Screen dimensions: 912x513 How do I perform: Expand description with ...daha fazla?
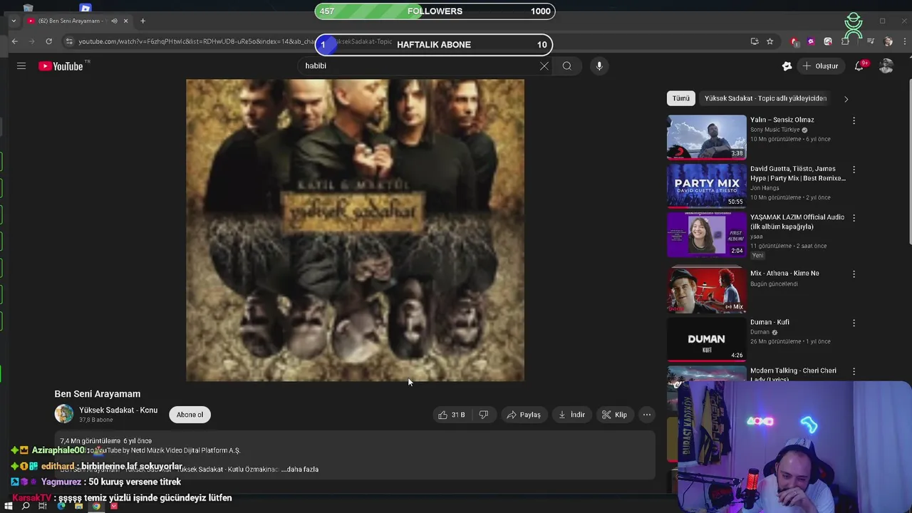tap(300, 470)
